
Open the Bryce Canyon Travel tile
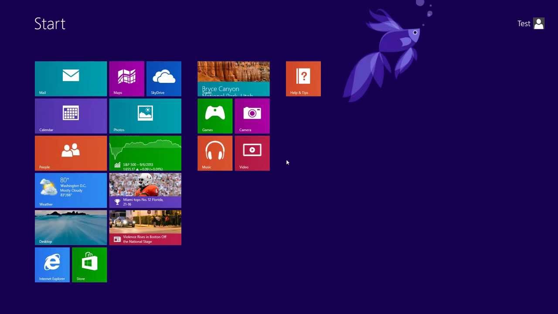(x=234, y=79)
